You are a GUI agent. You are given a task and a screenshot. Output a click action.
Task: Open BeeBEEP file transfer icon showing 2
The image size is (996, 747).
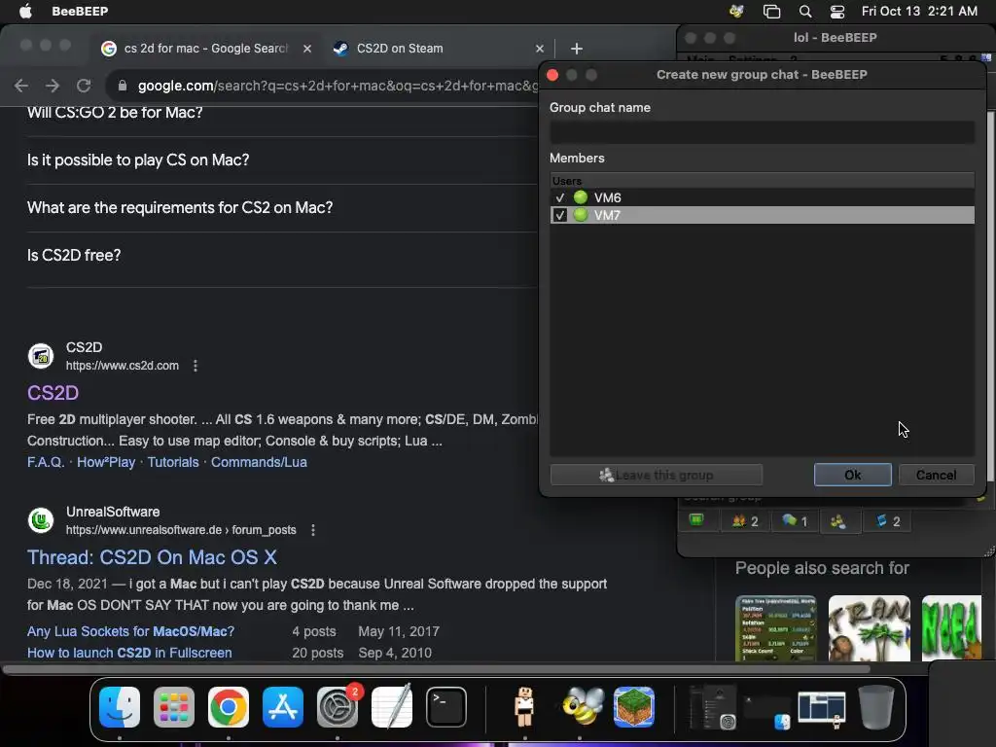point(888,521)
